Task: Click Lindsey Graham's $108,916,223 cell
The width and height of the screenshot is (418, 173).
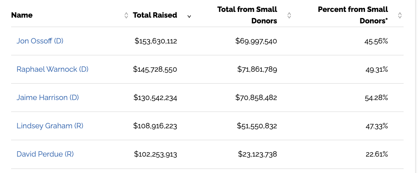Action: [155, 126]
